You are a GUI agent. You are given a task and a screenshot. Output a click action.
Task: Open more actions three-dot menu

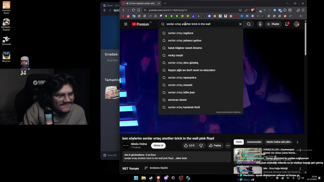tap(228, 146)
